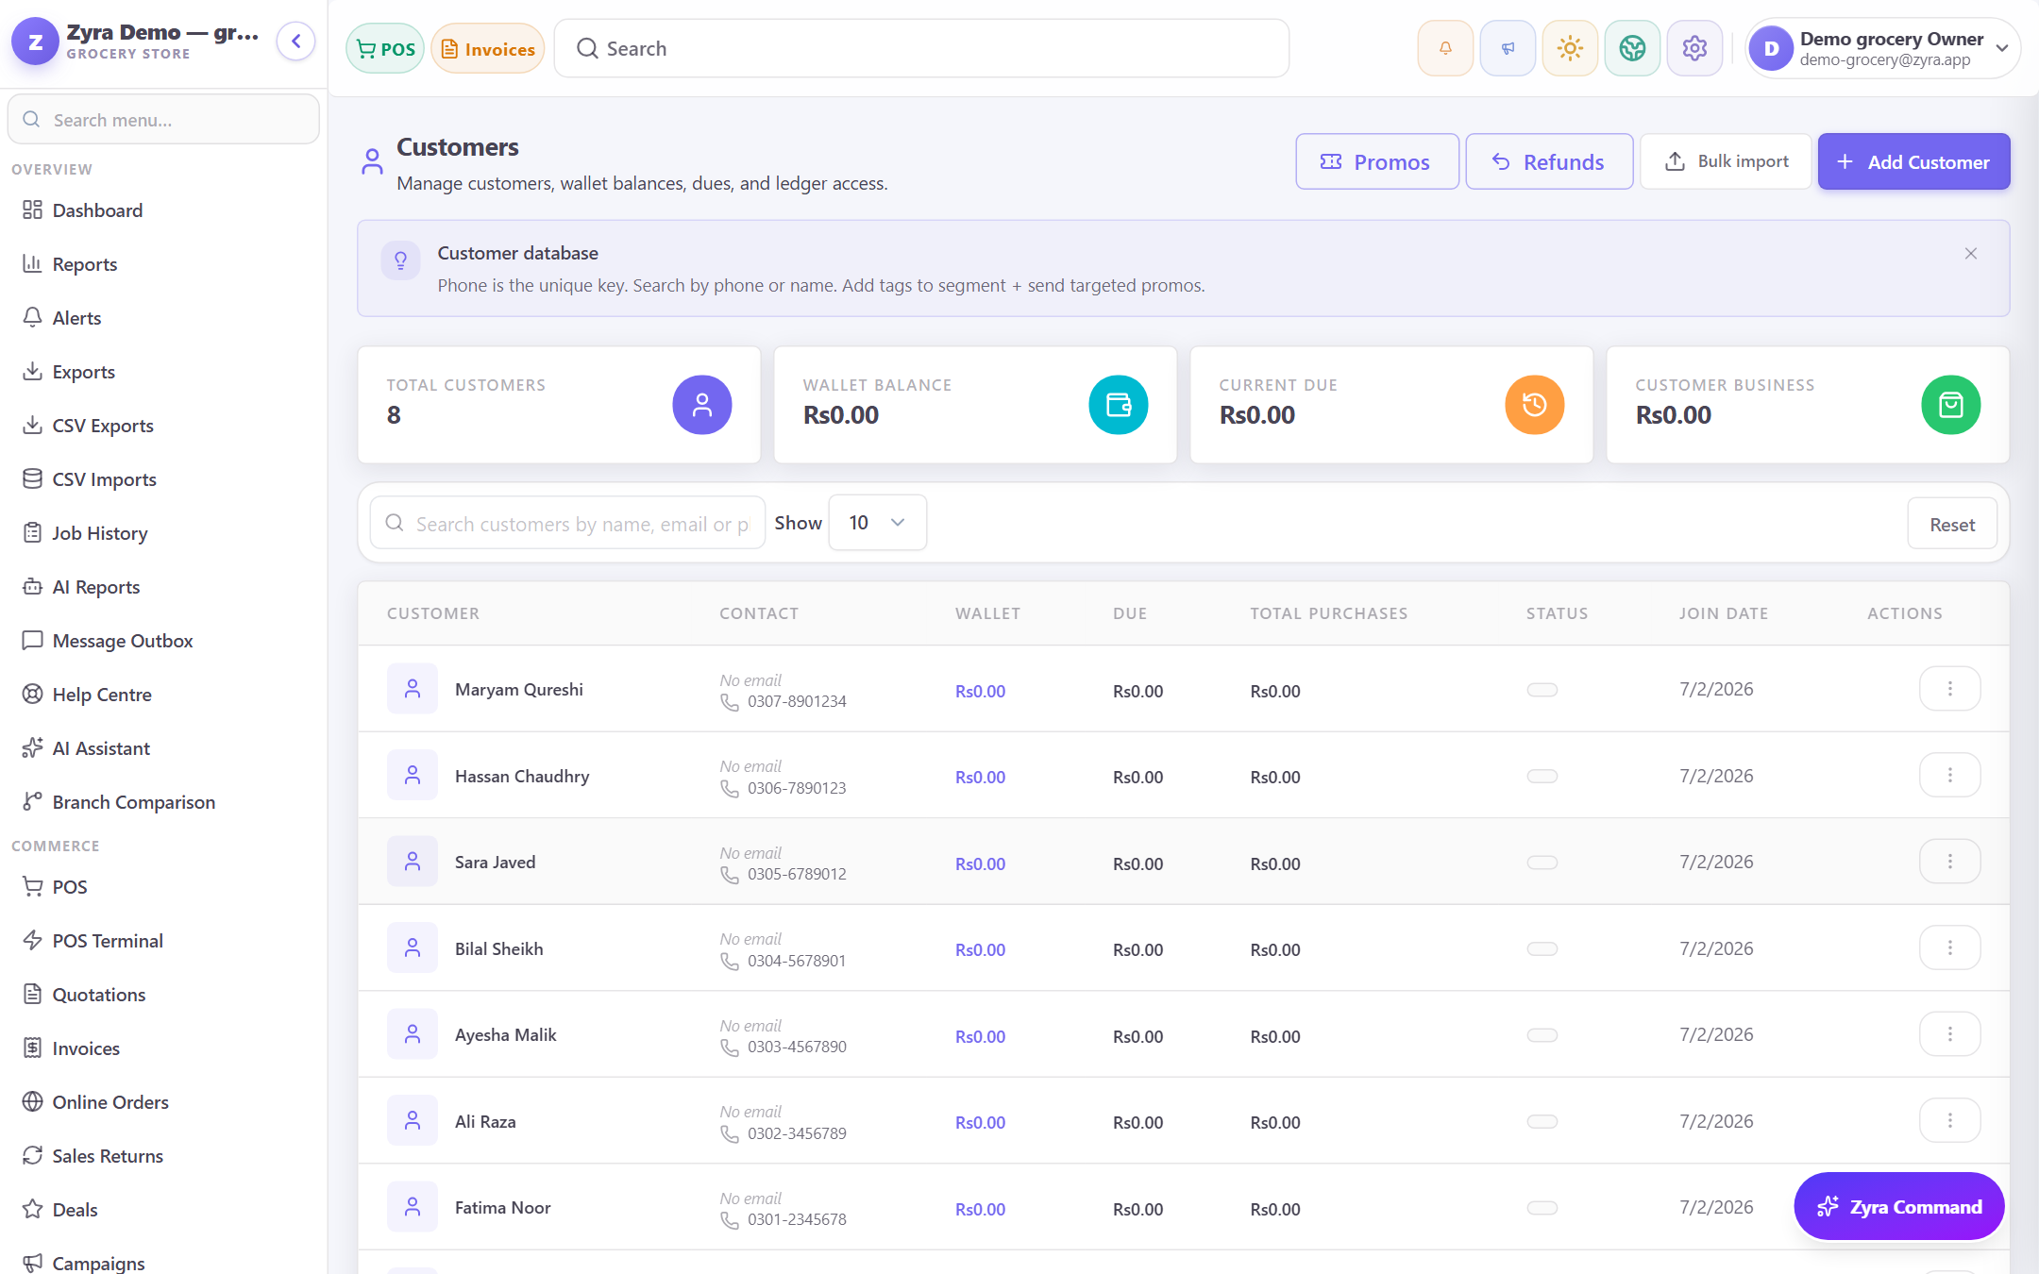
Task: Collapse sidebar with the chevron arrow
Action: click(x=295, y=42)
